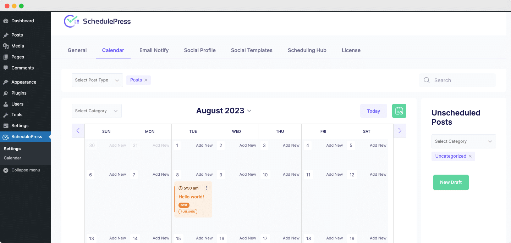Click the Pages icon in sidebar
Screen dimensions: 511x243
6,57
